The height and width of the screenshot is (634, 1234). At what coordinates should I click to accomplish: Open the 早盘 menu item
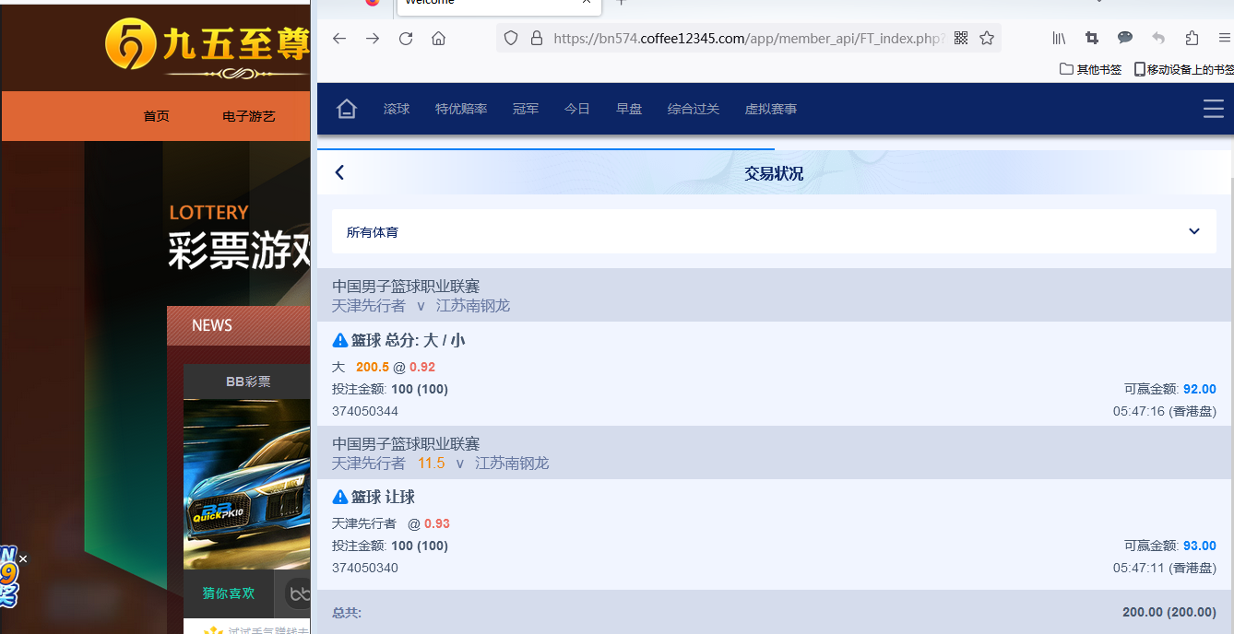click(x=629, y=109)
